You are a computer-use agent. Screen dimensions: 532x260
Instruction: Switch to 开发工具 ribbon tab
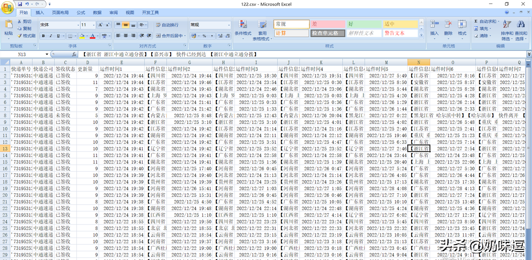[150, 12]
